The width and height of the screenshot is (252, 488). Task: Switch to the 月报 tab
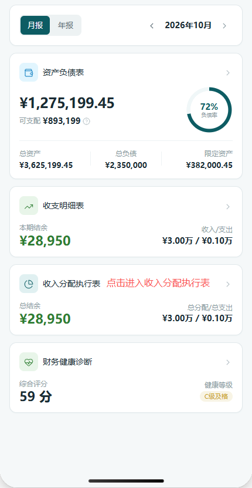35,25
